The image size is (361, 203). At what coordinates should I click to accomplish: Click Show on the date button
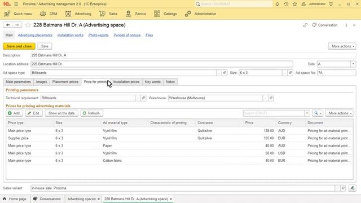coord(61,113)
